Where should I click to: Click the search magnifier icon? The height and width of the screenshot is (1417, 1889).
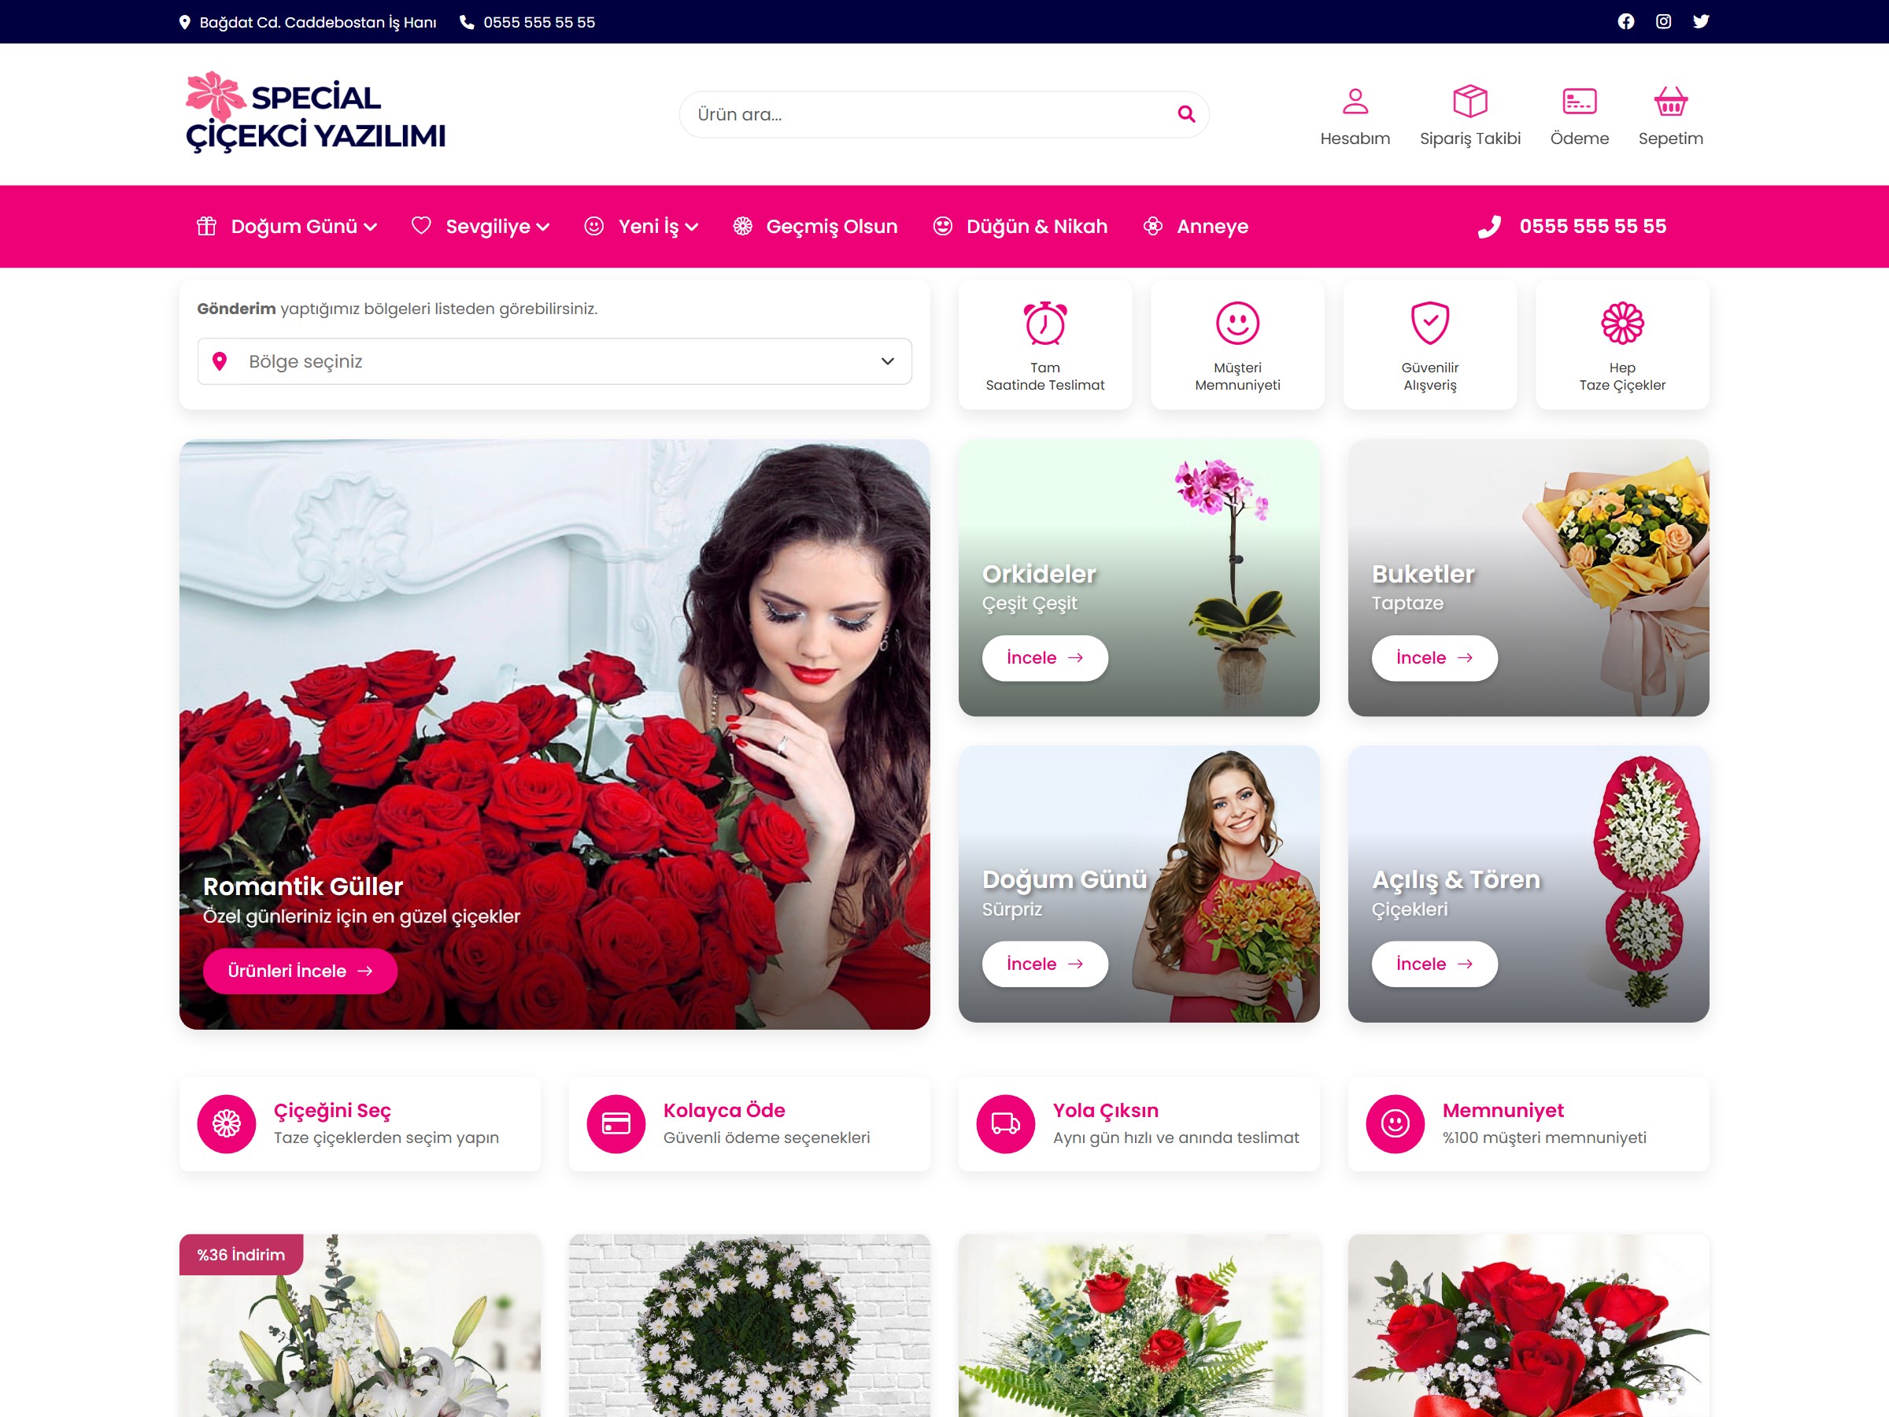pyautogui.click(x=1185, y=113)
